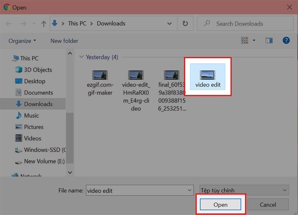The width and height of the screenshot is (298, 215).
Task: Click the Cancel button
Action: pyautogui.click(x=268, y=205)
